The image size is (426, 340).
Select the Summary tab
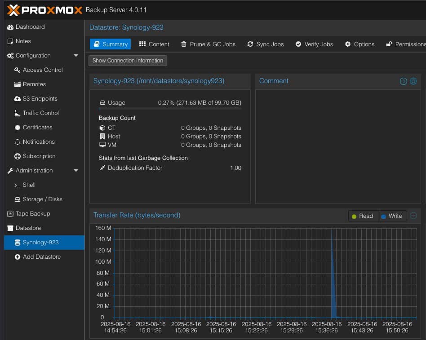tap(110, 44)
